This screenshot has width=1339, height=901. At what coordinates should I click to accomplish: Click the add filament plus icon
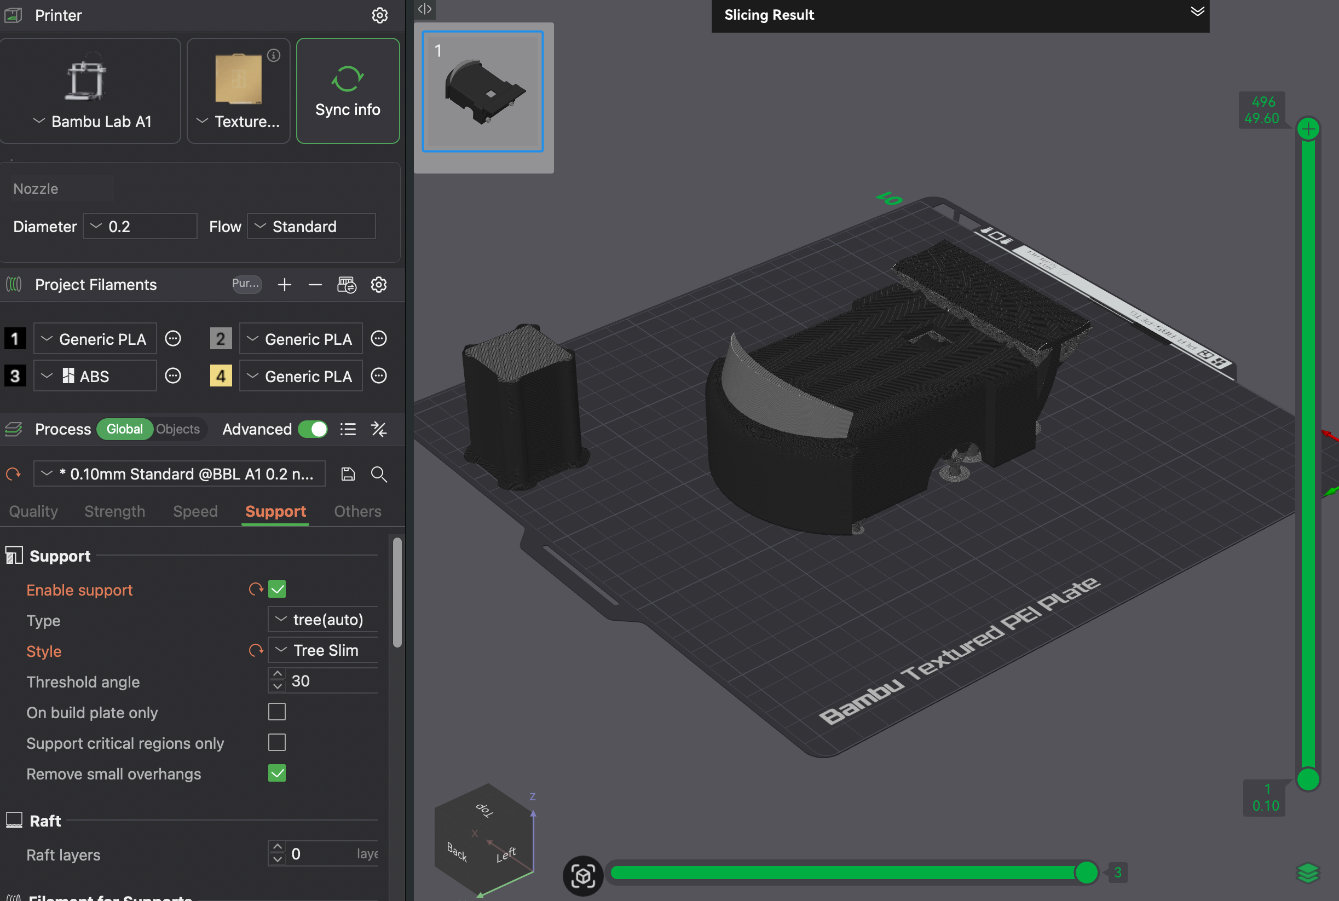click(285, 285)
